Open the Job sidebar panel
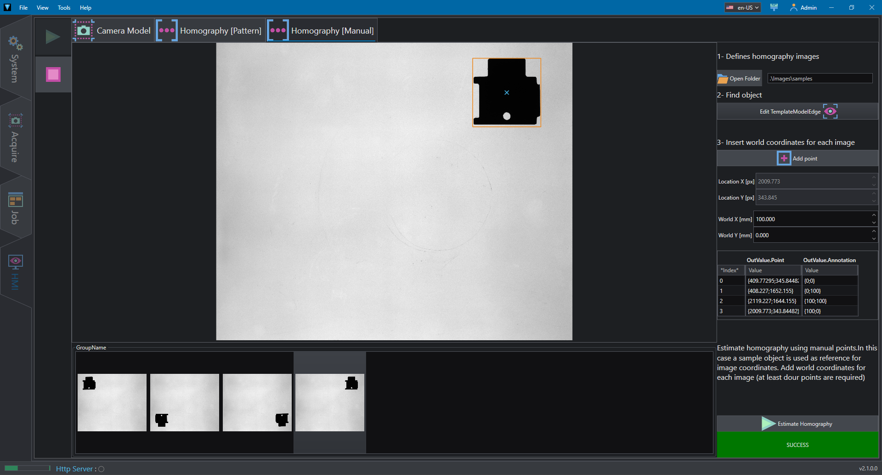The width and height of the screenshot is (882, 475). [x=15, y=208]
